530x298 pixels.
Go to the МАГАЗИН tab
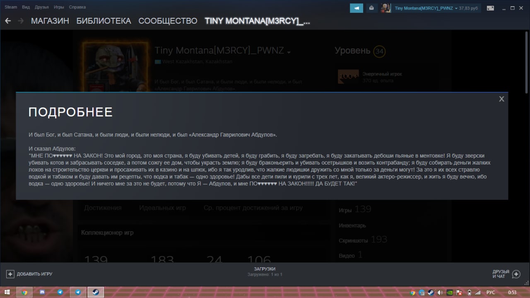point(50,21)
